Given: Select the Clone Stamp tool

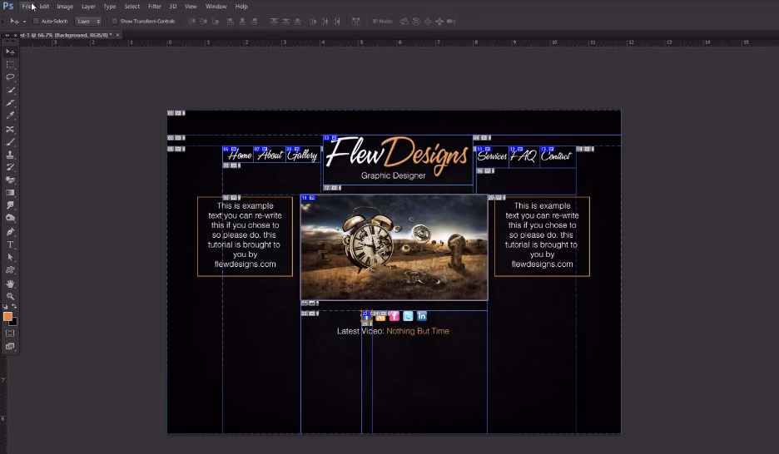Looking at the screenshot, I should click(x=10, y=155).
